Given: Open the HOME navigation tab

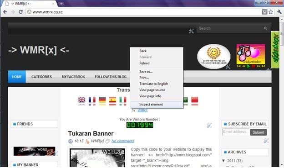Looking at the screenshot, I should pos(17,77).
